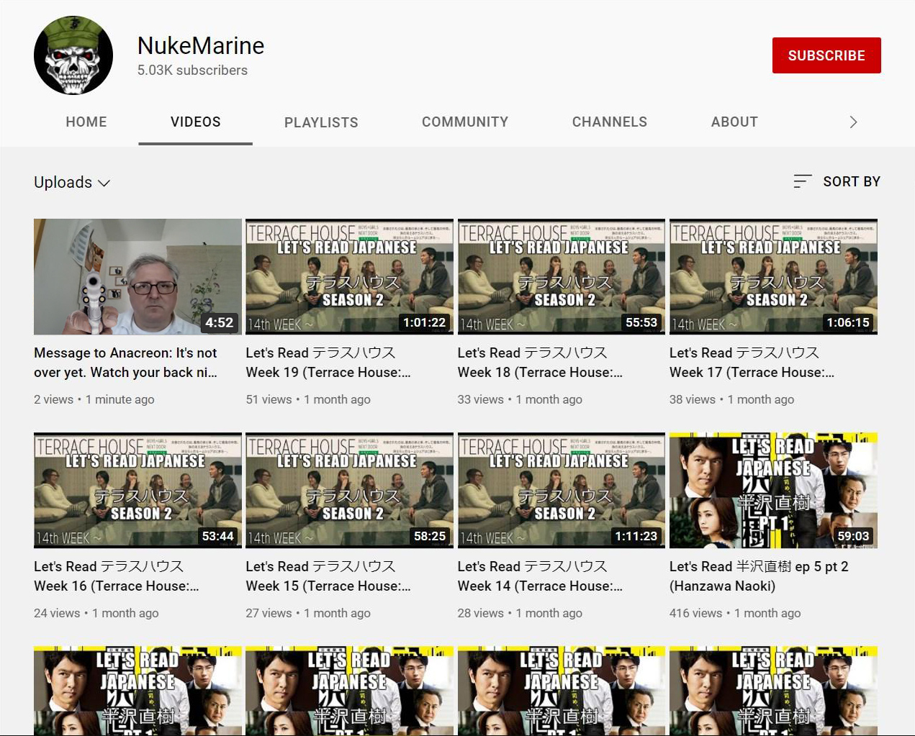Screen dimensions: 915x736
Task: Click '33 views • 1 month ago' text
Action: click(520, 399)
